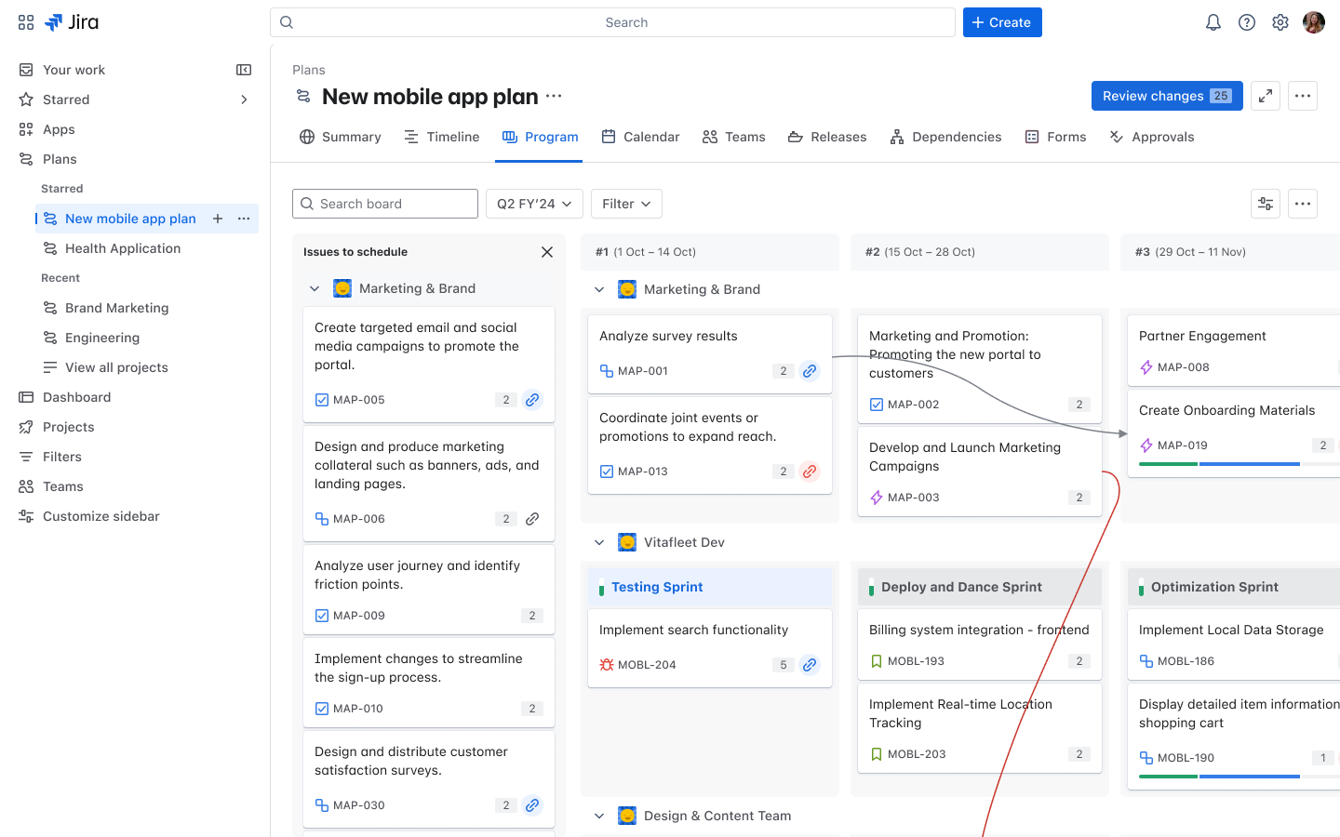
Task: Click the red dependency link on MAP-013
Action: point(810,472)
